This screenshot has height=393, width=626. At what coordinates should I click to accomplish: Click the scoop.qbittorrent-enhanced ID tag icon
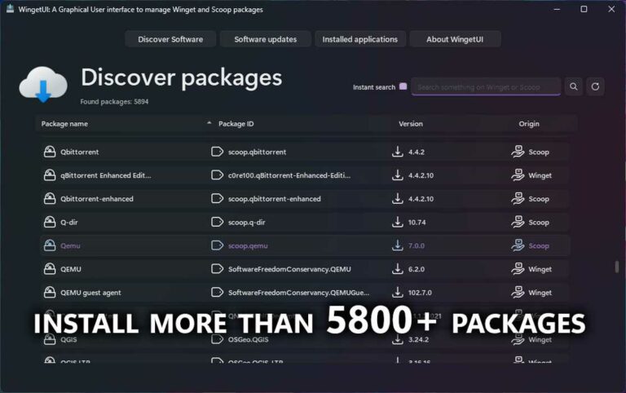(x=217, y=198)
